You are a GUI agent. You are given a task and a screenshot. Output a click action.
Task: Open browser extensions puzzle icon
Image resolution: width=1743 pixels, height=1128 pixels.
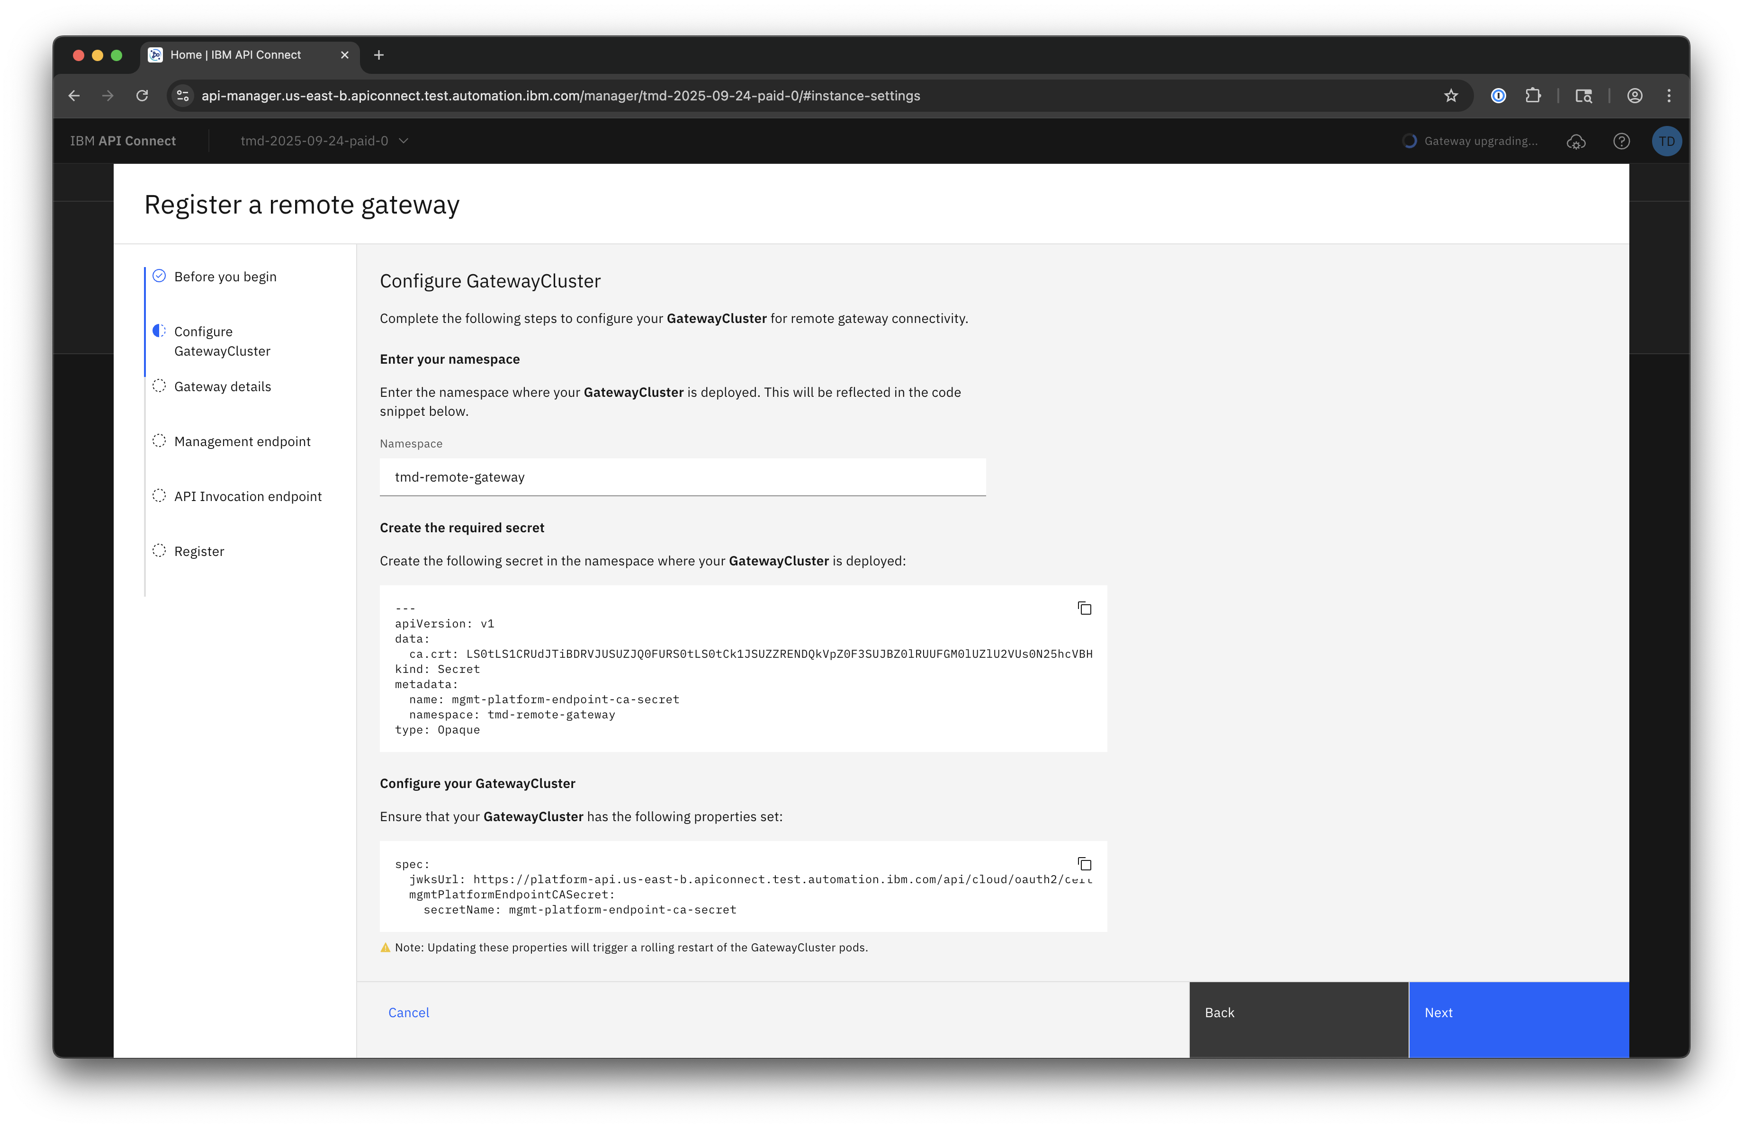tap(1533, 96)
